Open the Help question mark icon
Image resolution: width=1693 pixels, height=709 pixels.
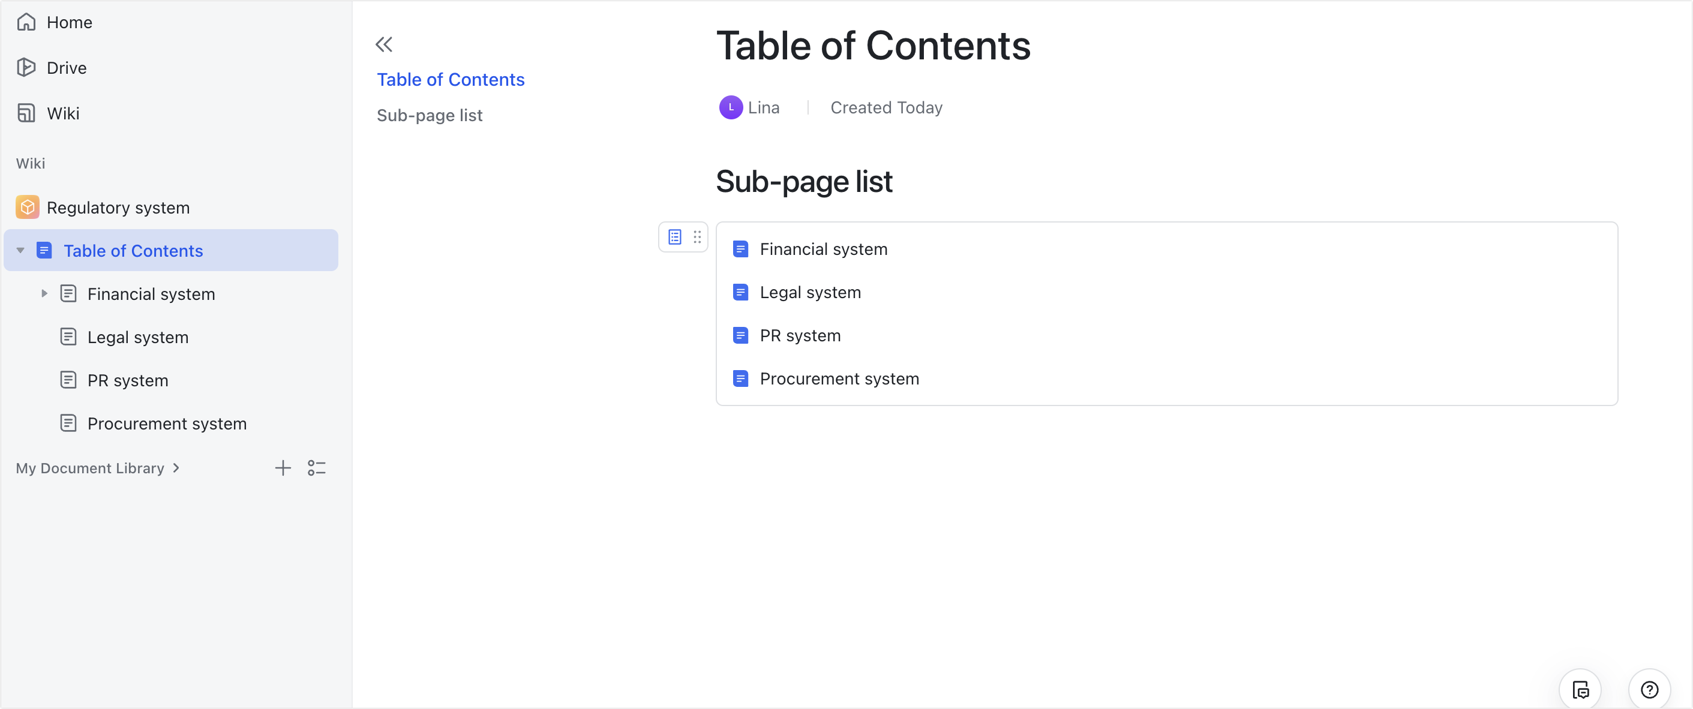pos(1650,689)
